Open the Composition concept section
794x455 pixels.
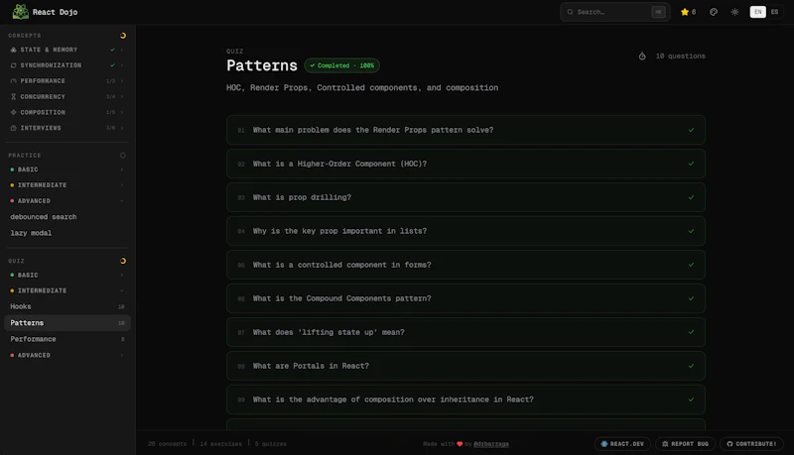67,112
